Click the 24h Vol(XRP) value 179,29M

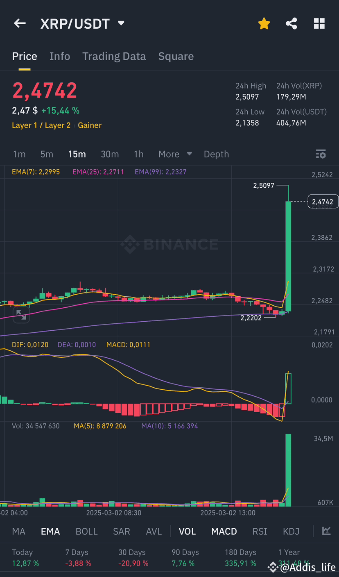(291, 97)
